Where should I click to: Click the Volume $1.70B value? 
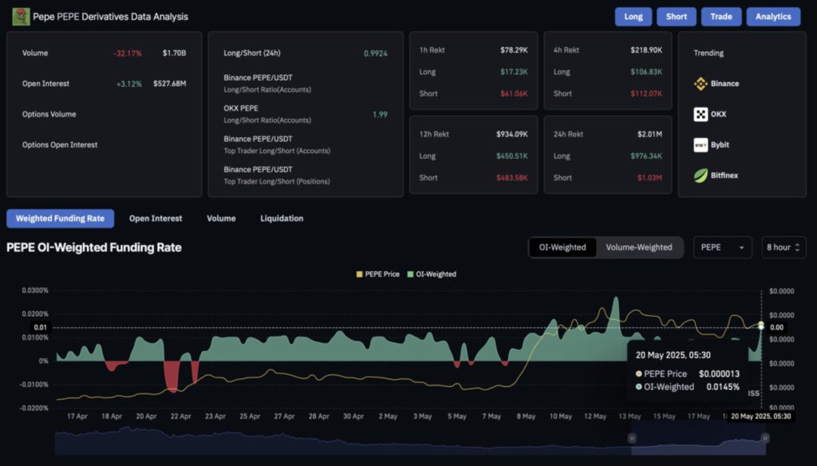pos(174,53)
